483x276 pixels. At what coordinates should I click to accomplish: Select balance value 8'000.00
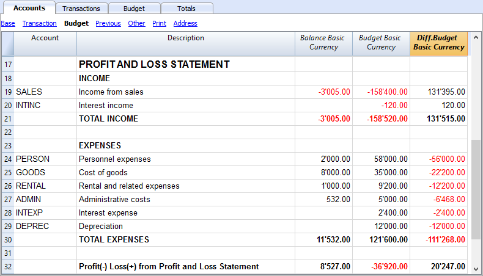point(323,173)
